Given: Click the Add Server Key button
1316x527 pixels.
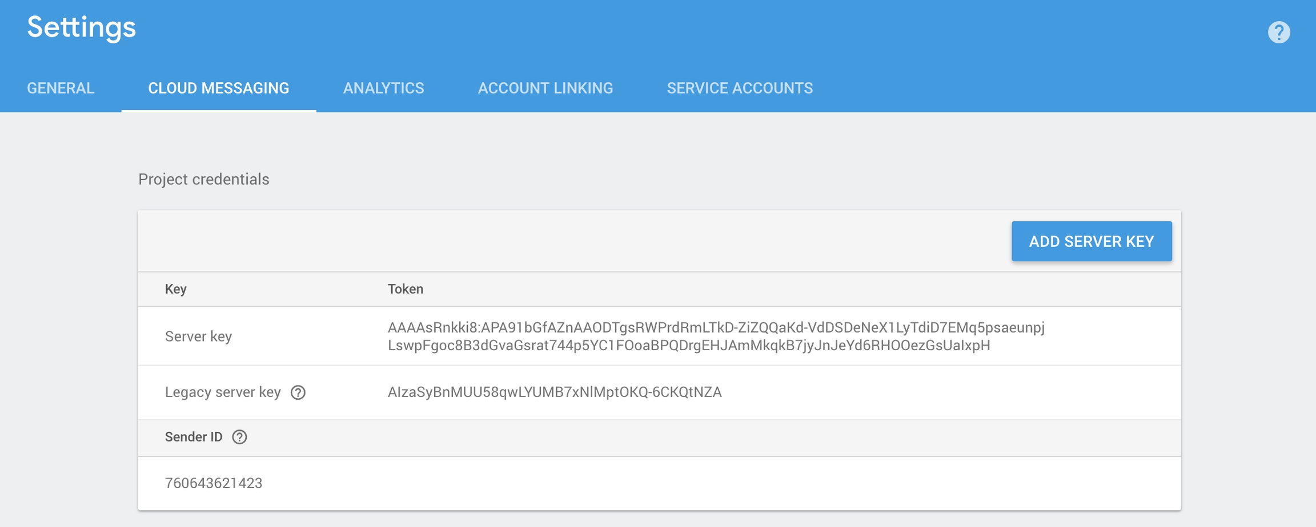Looking at the screenshot, I should point(1092,241).
